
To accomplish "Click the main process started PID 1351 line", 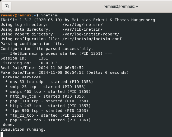I will pyautogui.click(x=56, y=53).
